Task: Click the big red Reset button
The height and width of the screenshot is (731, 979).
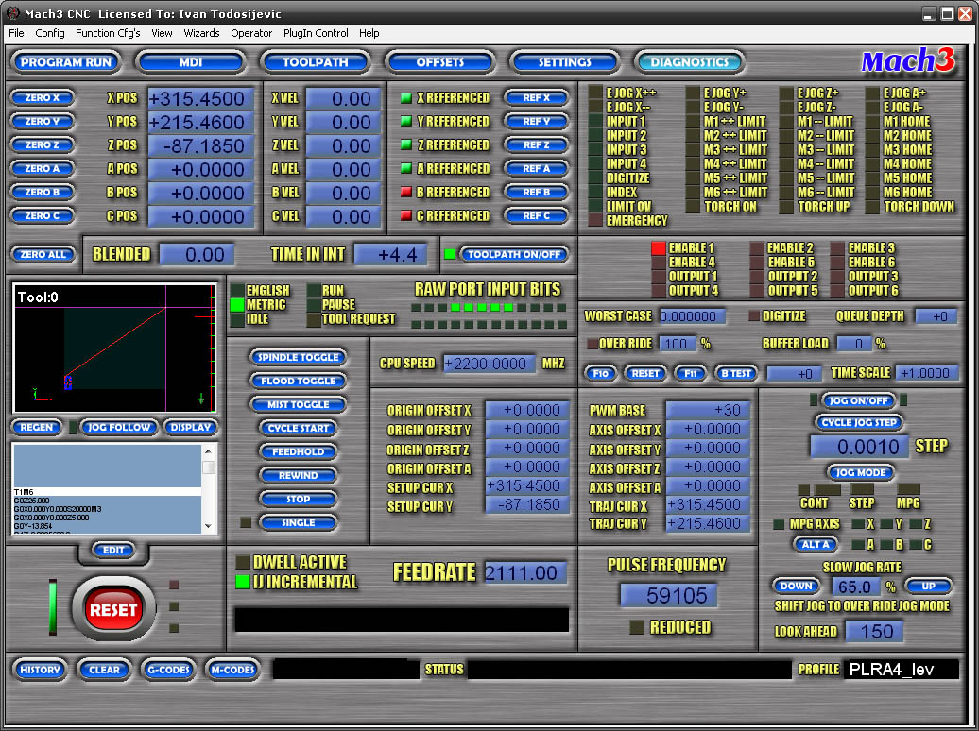Action: 113,610
